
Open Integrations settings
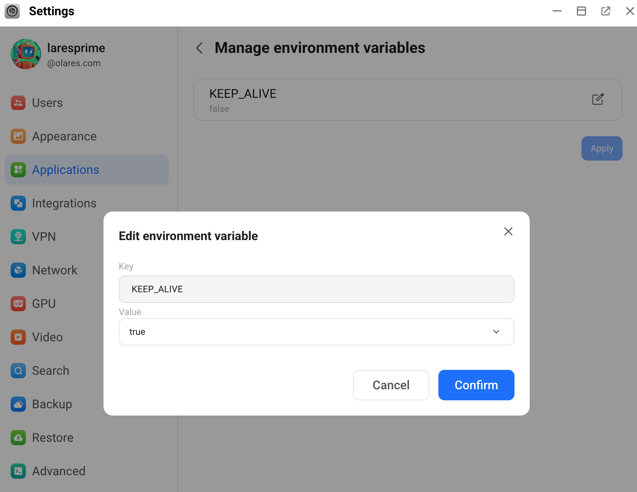64,203
